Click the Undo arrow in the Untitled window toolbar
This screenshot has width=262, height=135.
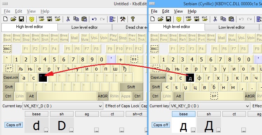94,19
